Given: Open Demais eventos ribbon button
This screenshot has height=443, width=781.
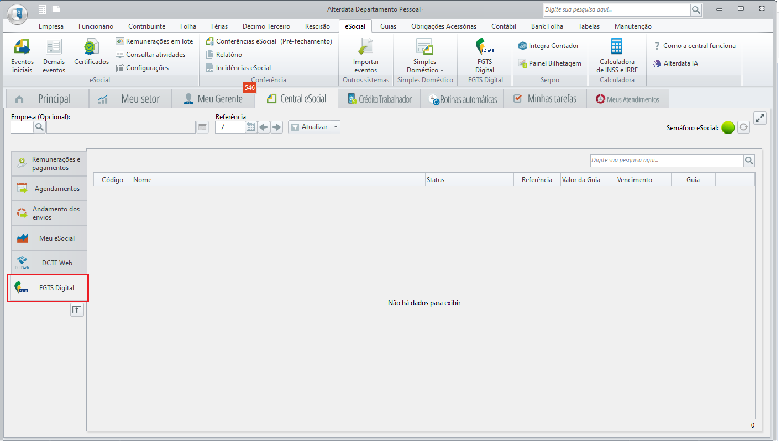Looking at the screenshot, I should point(54,56).
